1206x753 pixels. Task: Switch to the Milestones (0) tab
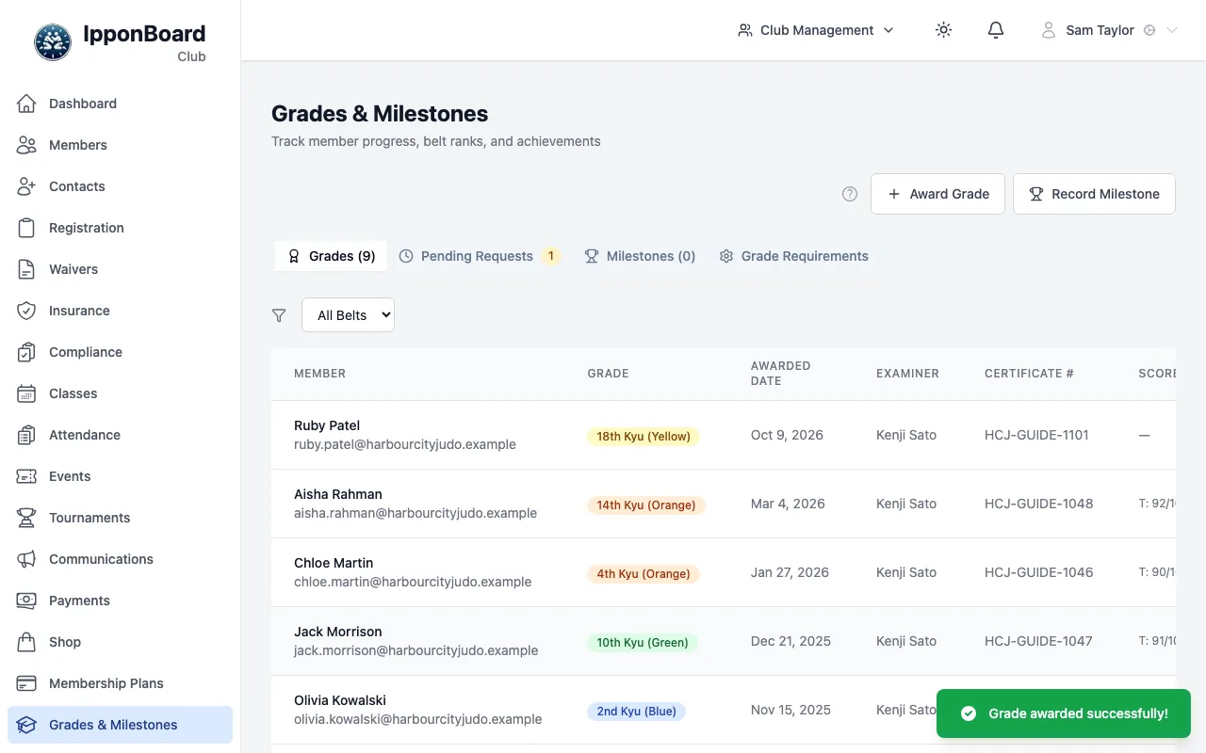(x=640, y=256)
